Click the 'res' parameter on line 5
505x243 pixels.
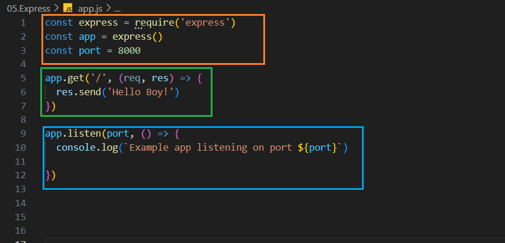coord(160,78)
